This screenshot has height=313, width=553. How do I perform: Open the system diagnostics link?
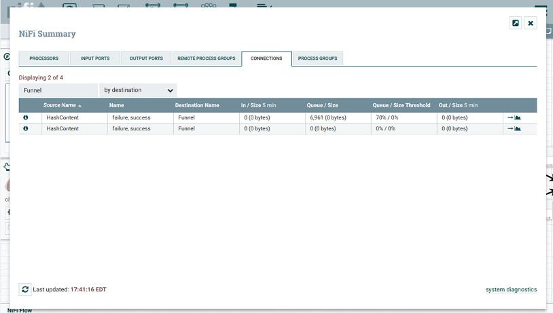pyautogui.click(x=511, y=289)
